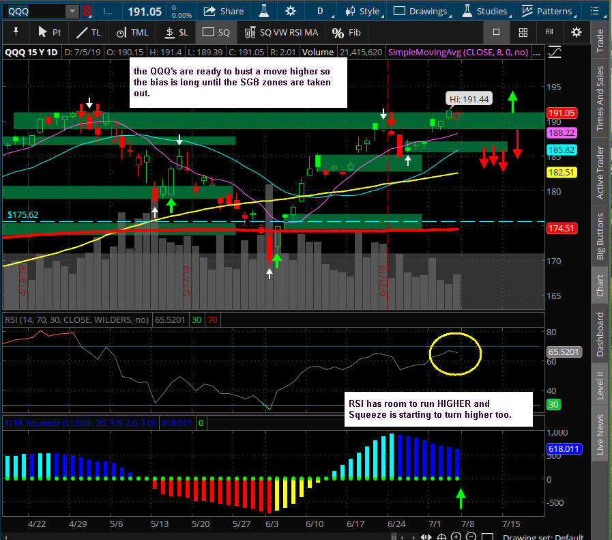Switch to the four-square grid layout

[x=523, y=32]
